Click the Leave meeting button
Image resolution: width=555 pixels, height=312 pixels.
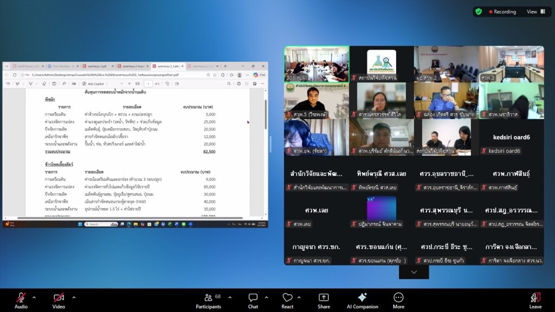(x=535, y=298)
